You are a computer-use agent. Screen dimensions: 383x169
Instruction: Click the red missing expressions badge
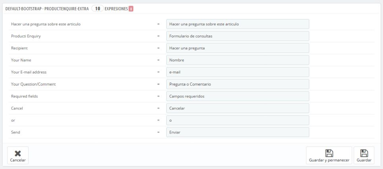pos(131,8)
